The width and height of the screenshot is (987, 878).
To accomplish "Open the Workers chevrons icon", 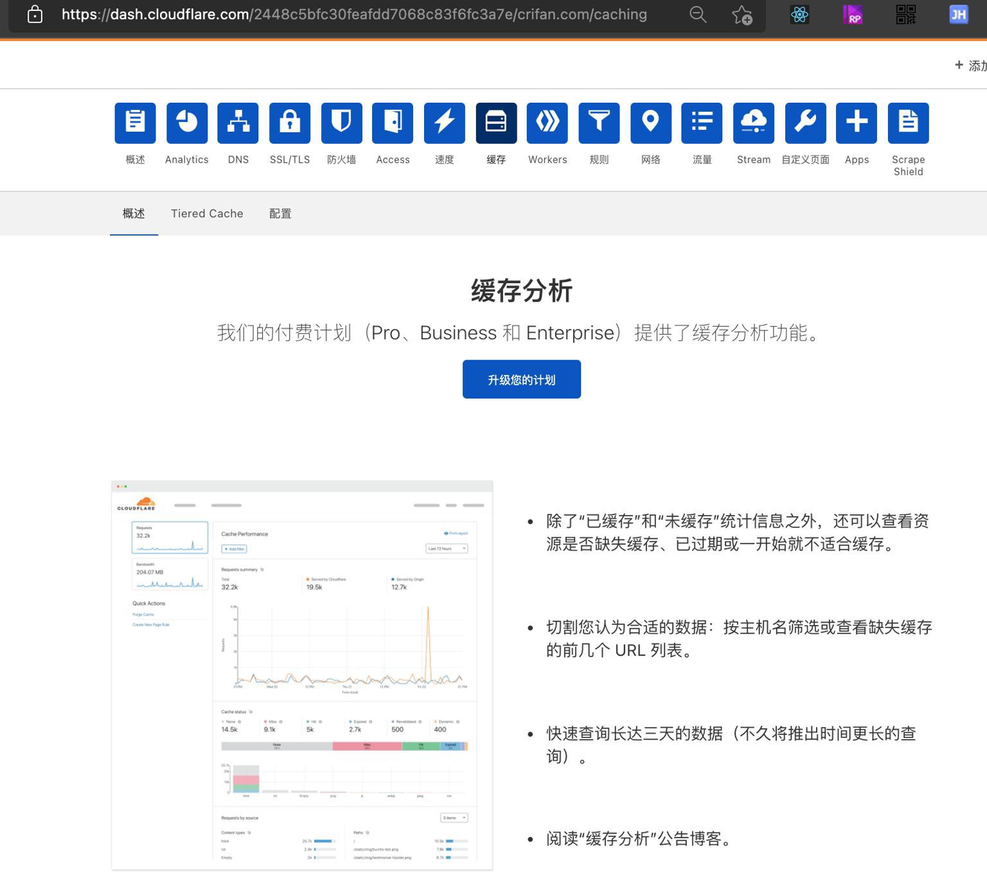I will coord(547,123).
